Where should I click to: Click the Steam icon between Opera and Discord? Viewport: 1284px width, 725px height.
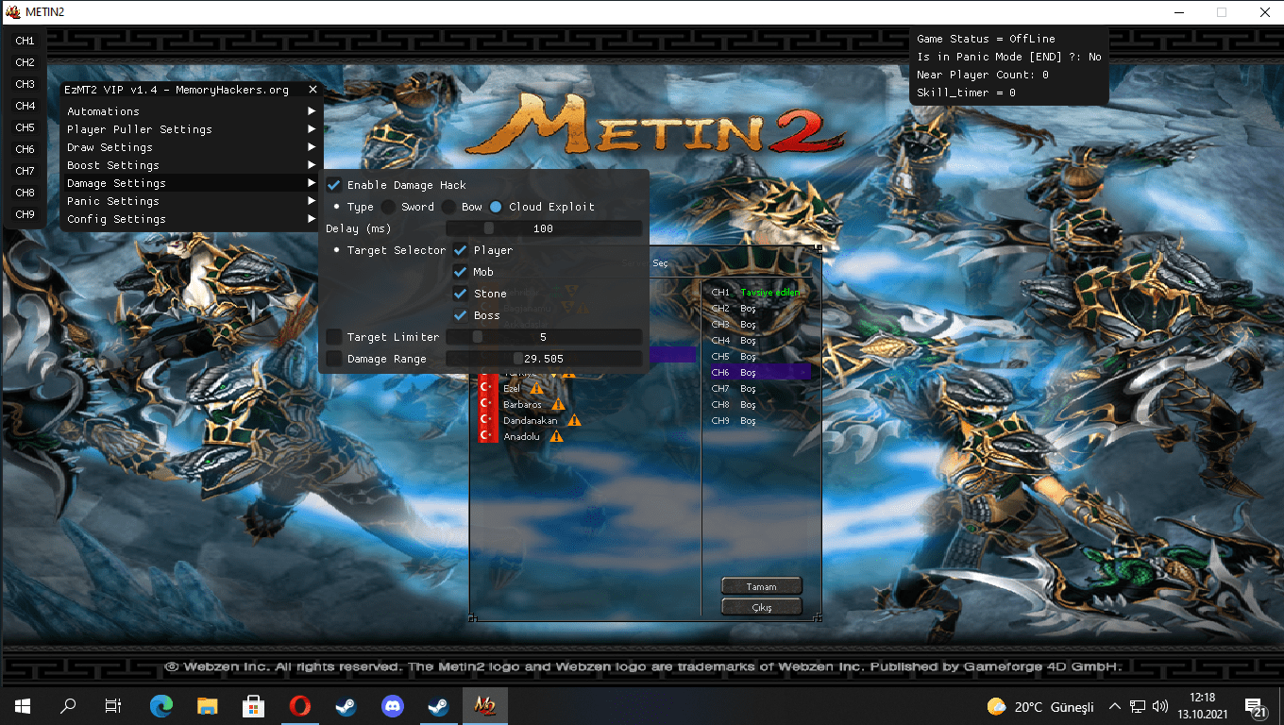tap(345, 706)
